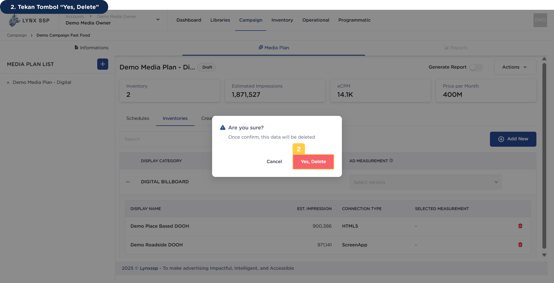The image size is (554, 283).
Task: Click the Lynxssp footer link
Action: click(x=149, y=268)
